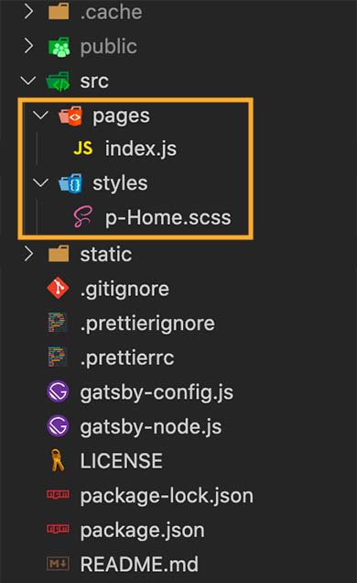Collapse the styles folder chevron
This screenshot has width=357, height=583.
(41, 182)
